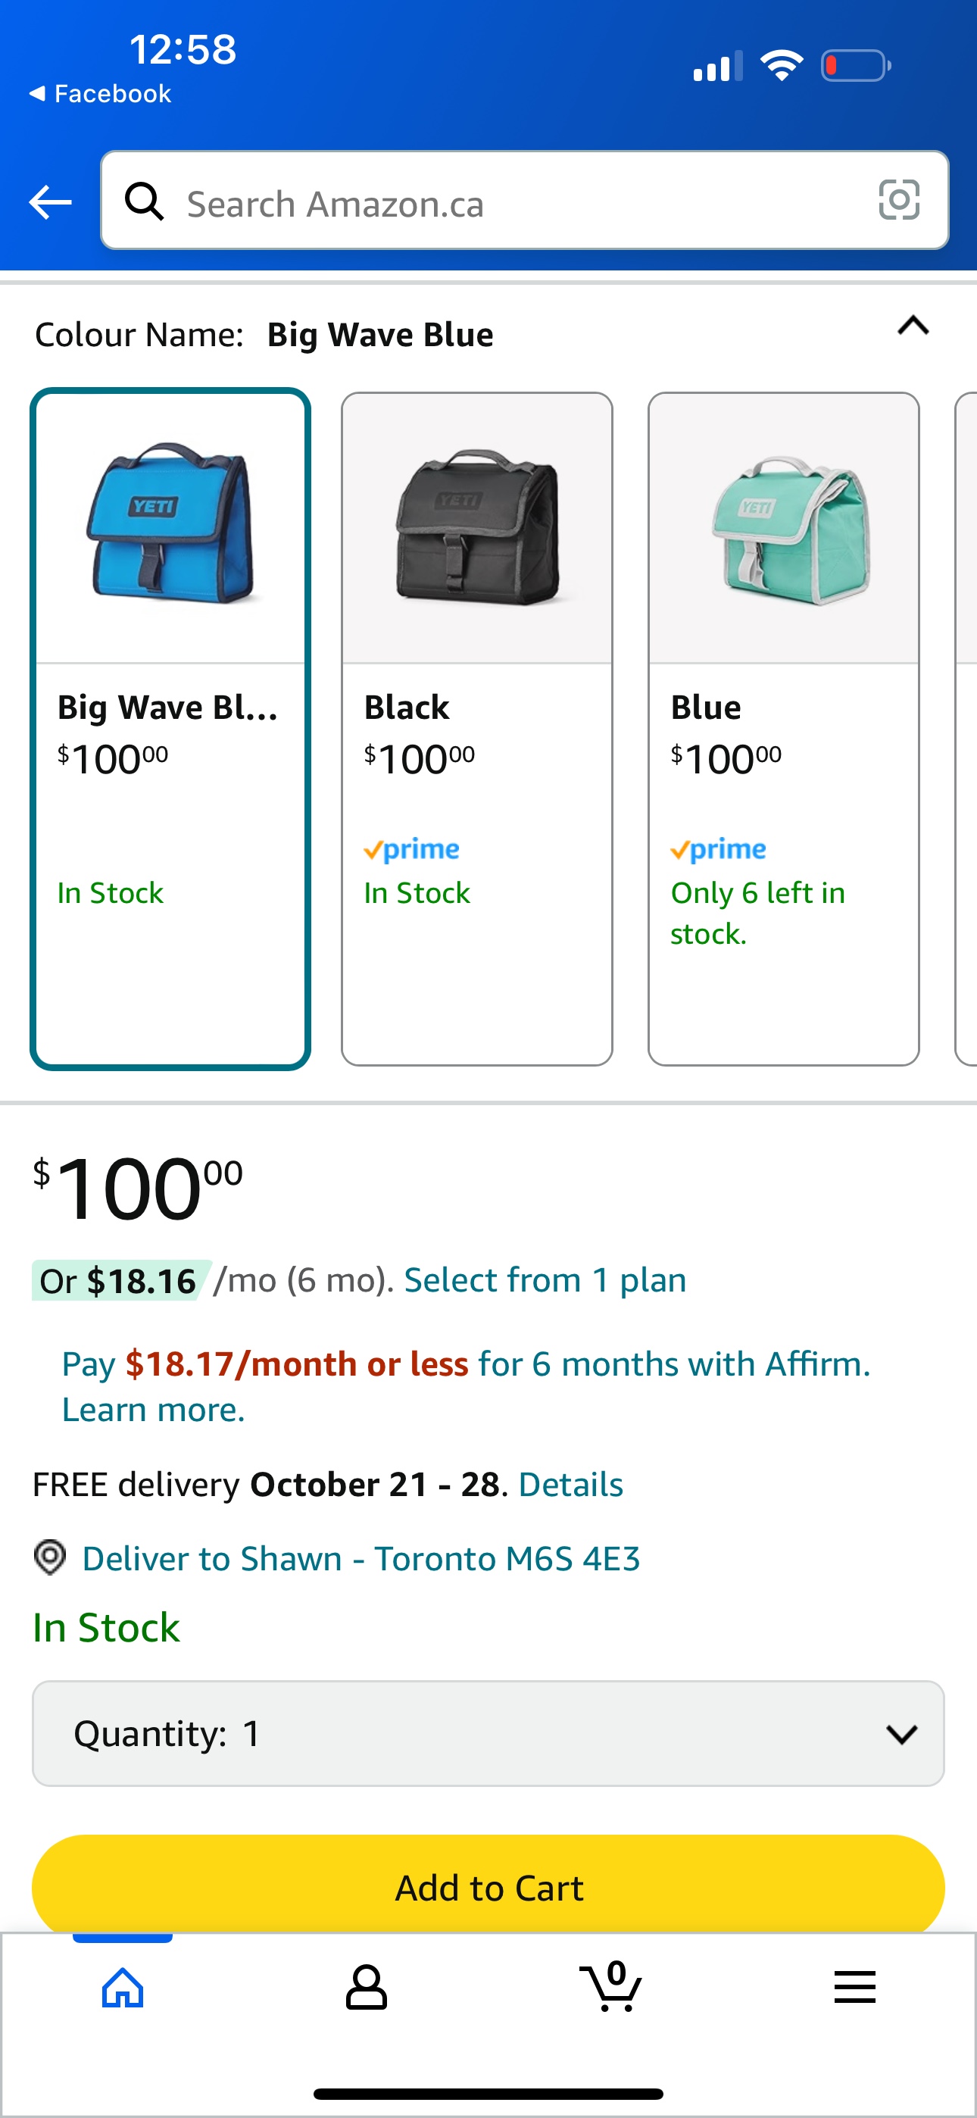The height and width of the screenshot is (2118, 977).
Task: Tap the magnifying glass search icon
Action: click(x=144, y=201)
